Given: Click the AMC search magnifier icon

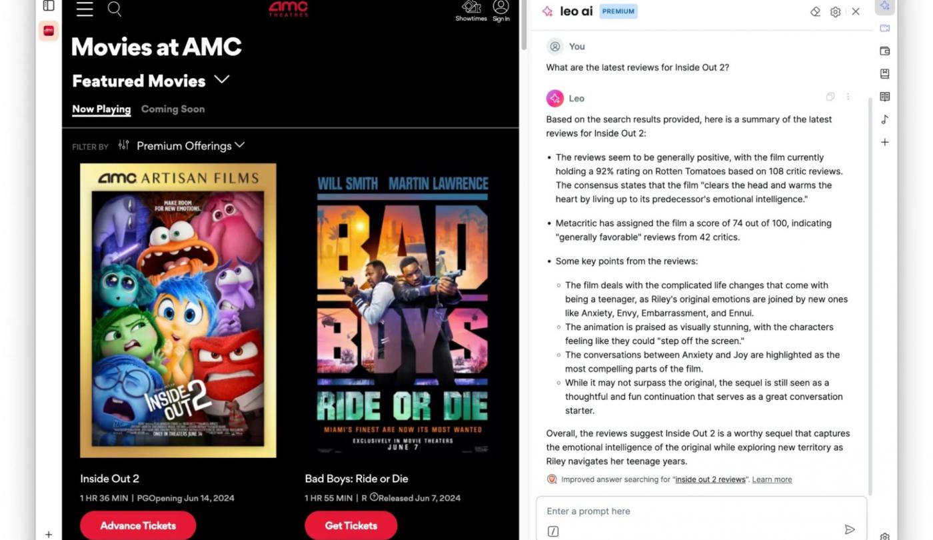Looking at the screenshot, I should point(115,9).
